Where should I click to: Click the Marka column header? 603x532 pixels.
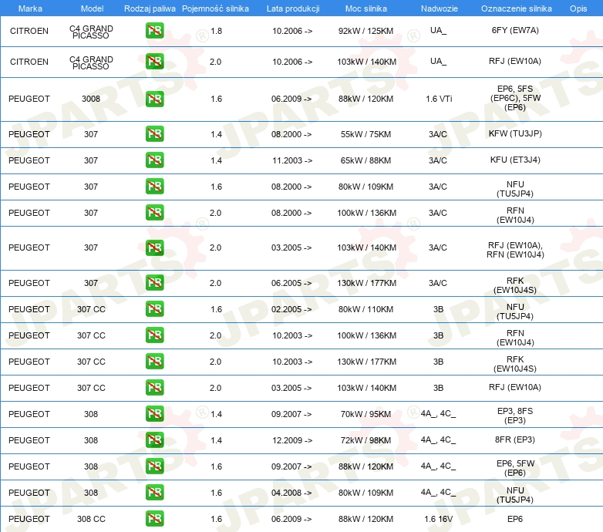[30, 8]
